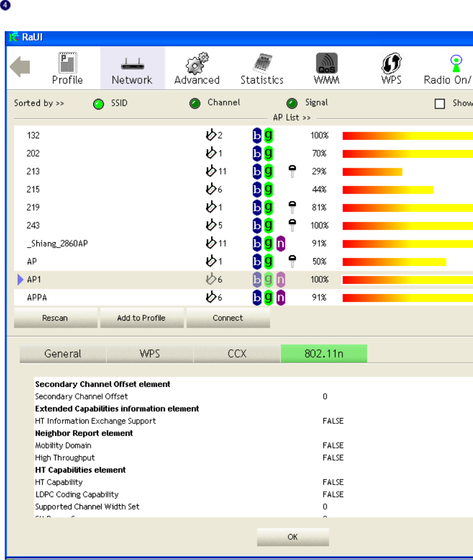This screenshot has height=560, width=473.
Task: Toggle the Radio On/Off antenna icon
Action: (x=456, y=63)
